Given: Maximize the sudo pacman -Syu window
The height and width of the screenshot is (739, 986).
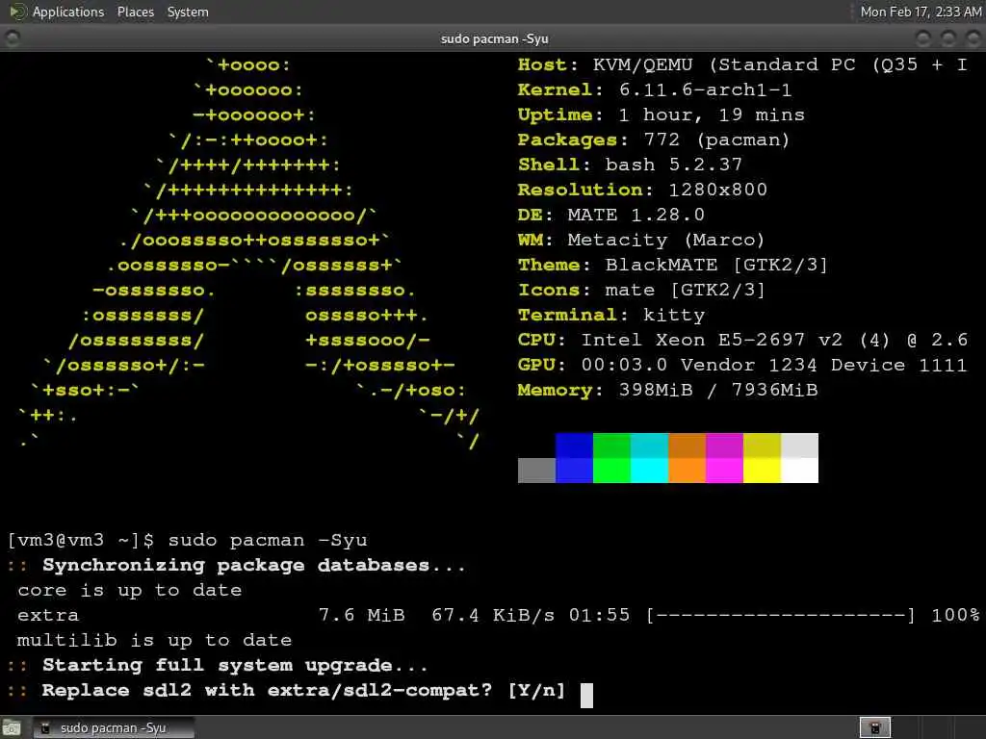Looking at the screenshot, I should click(947, 38).
